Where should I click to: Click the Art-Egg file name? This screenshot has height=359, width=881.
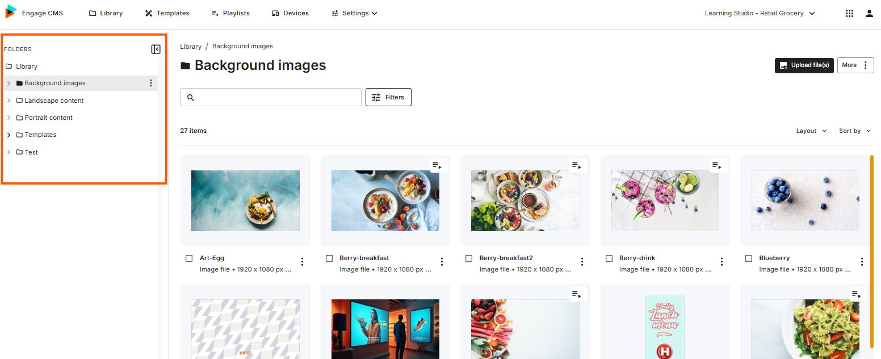[212, 258]
